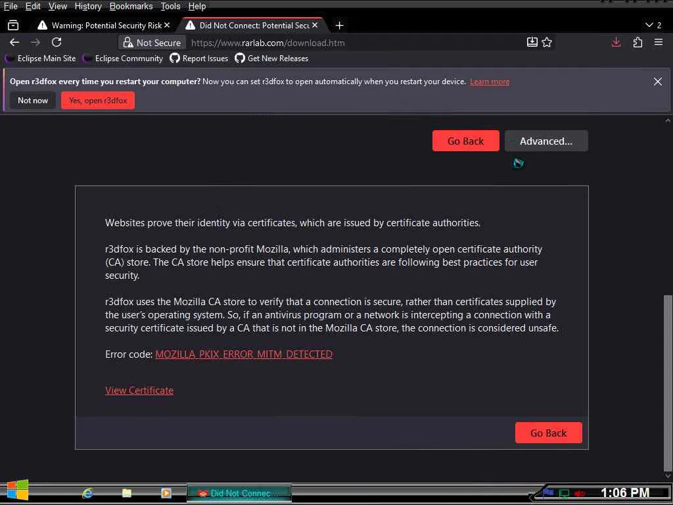Open the View Certificate link
Viewport: 673px width, 505px height.
click(139, 391)
